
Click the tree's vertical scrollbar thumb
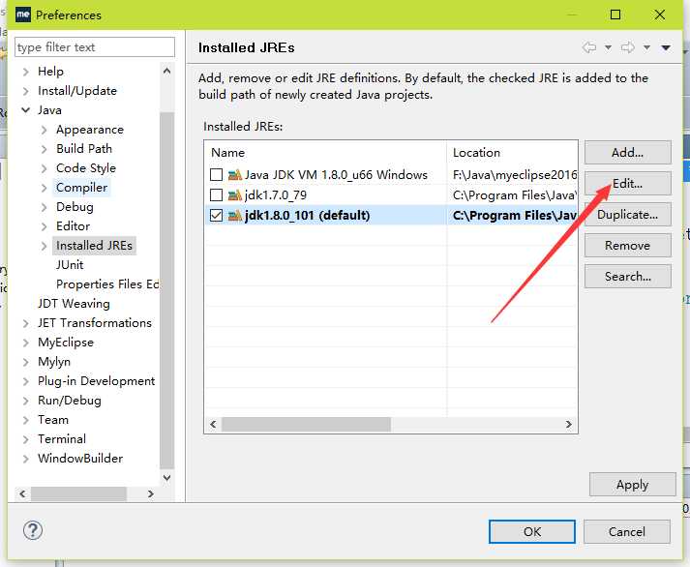coord(166,290)
